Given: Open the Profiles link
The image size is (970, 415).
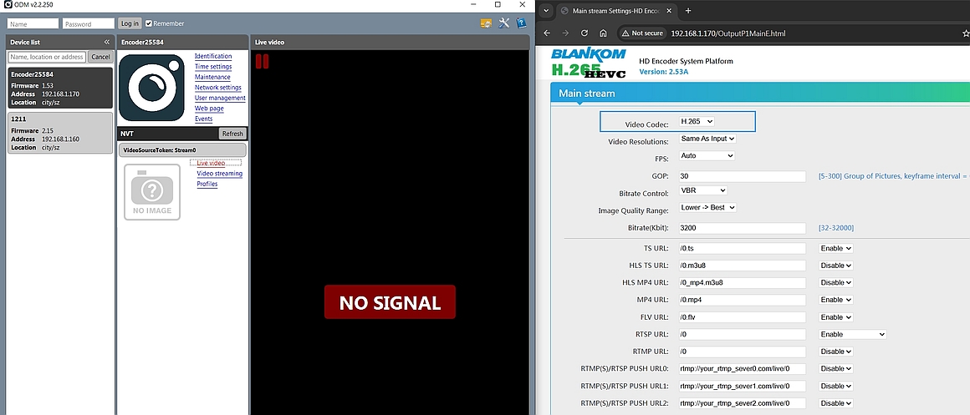Looking at the screenshot, I should coord(207,184).
